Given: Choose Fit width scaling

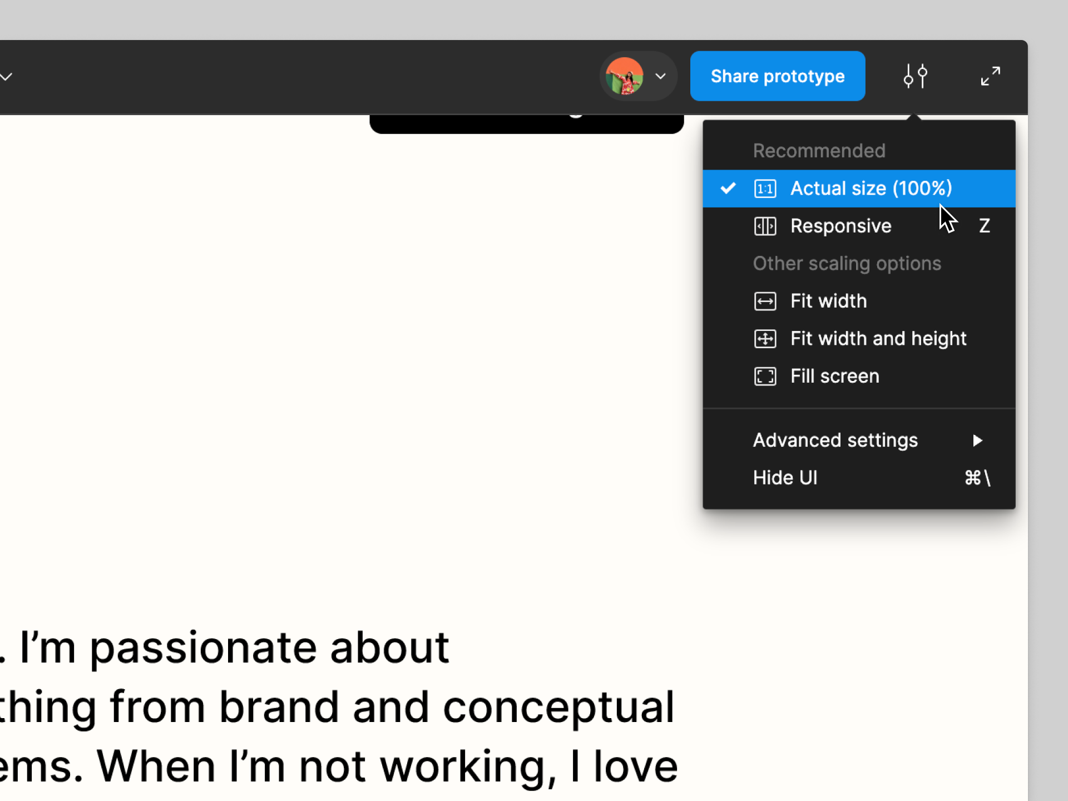Looking at the screenshot, I should pos(828,301).
